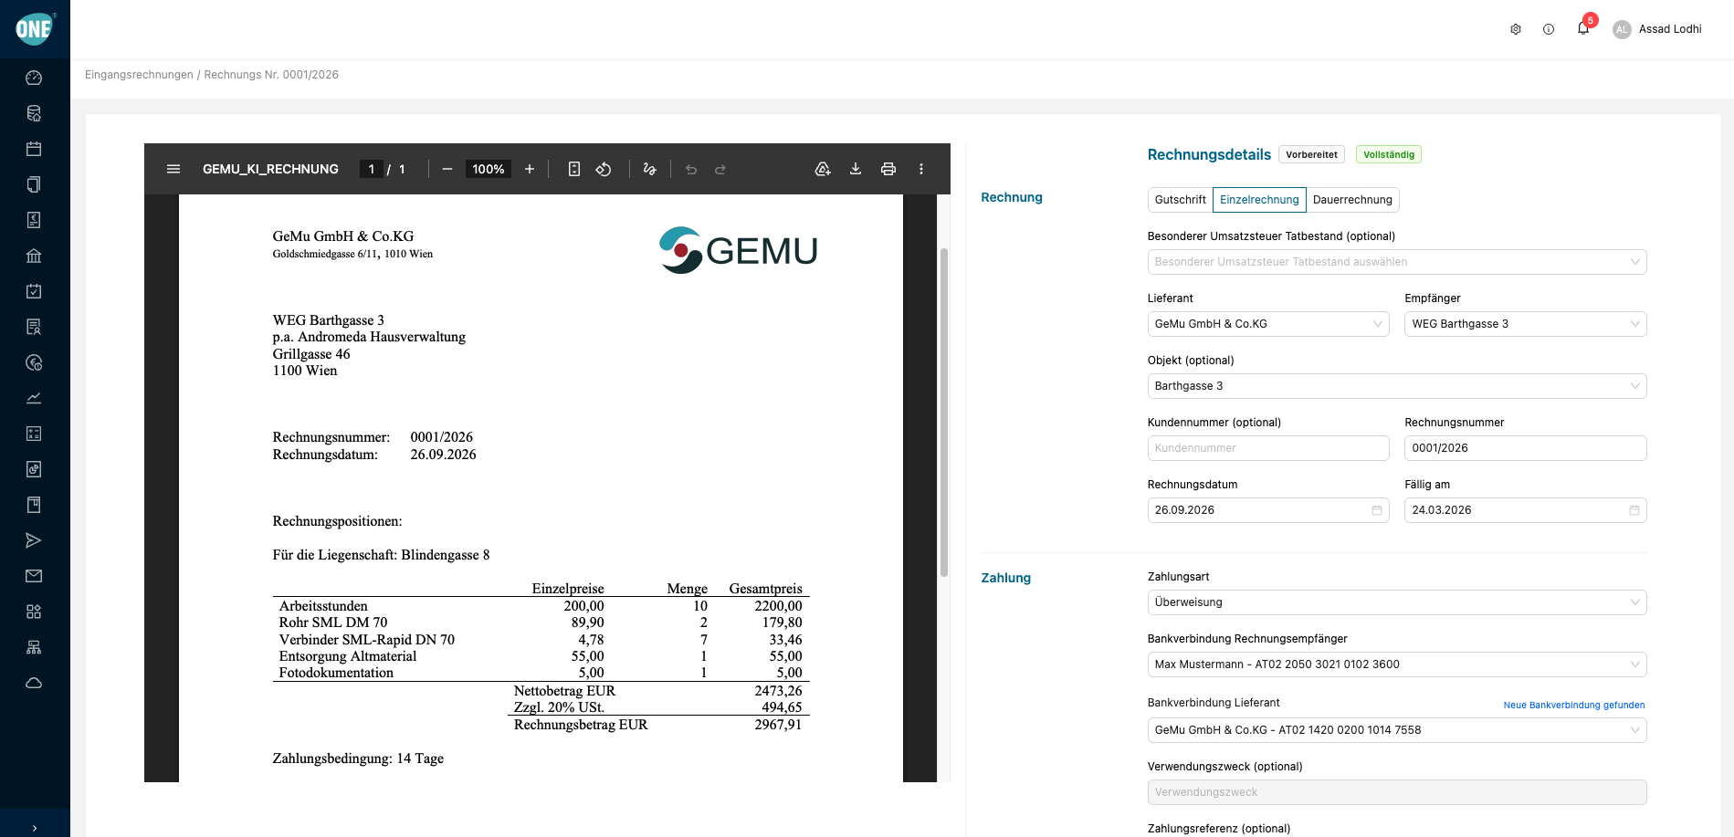
Task: Open the stacked documents sidebar icon
Action: pyautogui.click(x=34, y=184)
